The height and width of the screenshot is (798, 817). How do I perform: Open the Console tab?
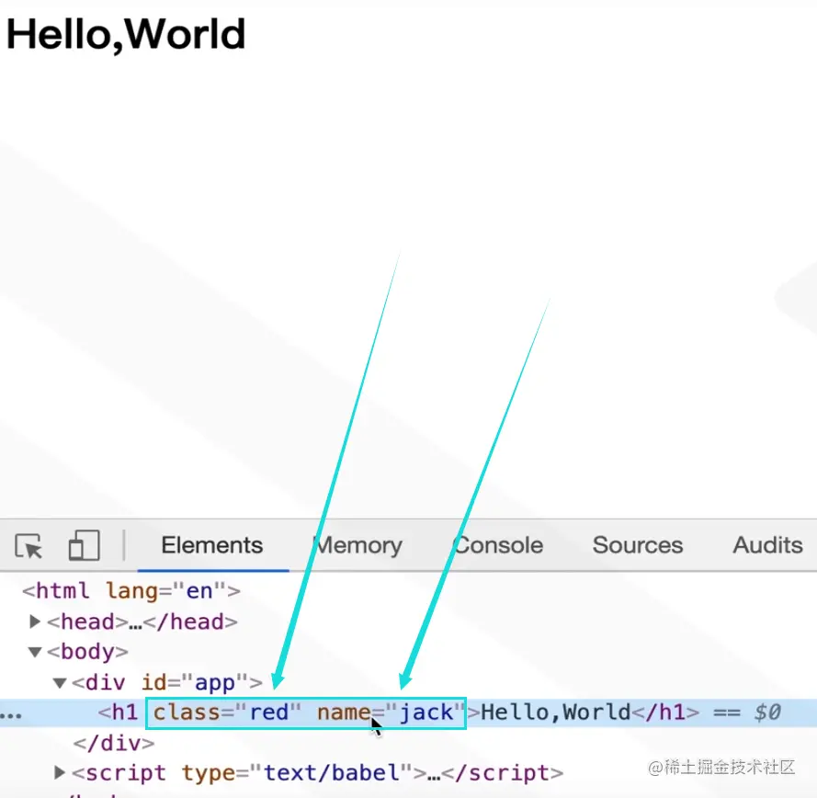point(497,545)
